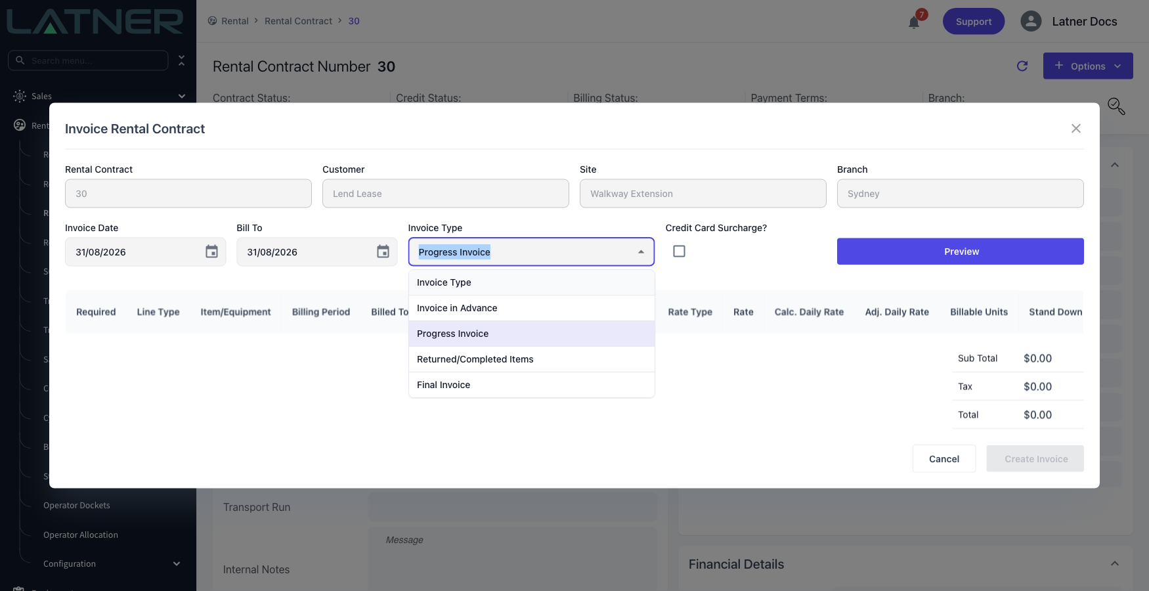Select Returned/Completed Items option

pos(531,359)
